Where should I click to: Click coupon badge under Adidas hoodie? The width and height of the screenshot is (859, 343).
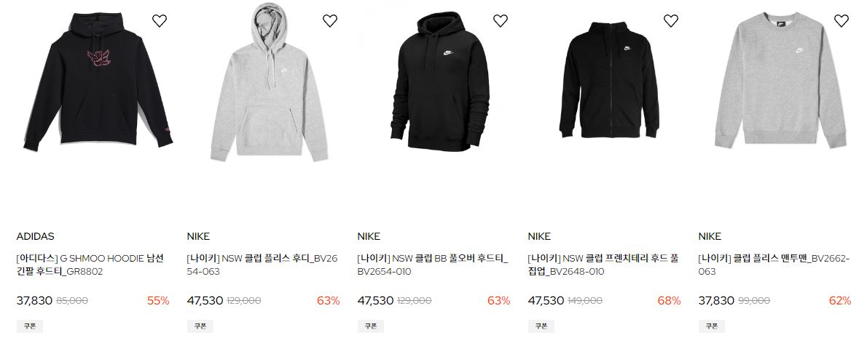click(x=30, y=326)
